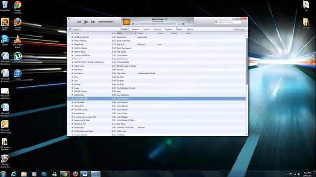Image resolution: width=316 pixels, height=177 pixels.
Task: Open the Google Chrome desktop shortcut
Action: tap(18, 7)
